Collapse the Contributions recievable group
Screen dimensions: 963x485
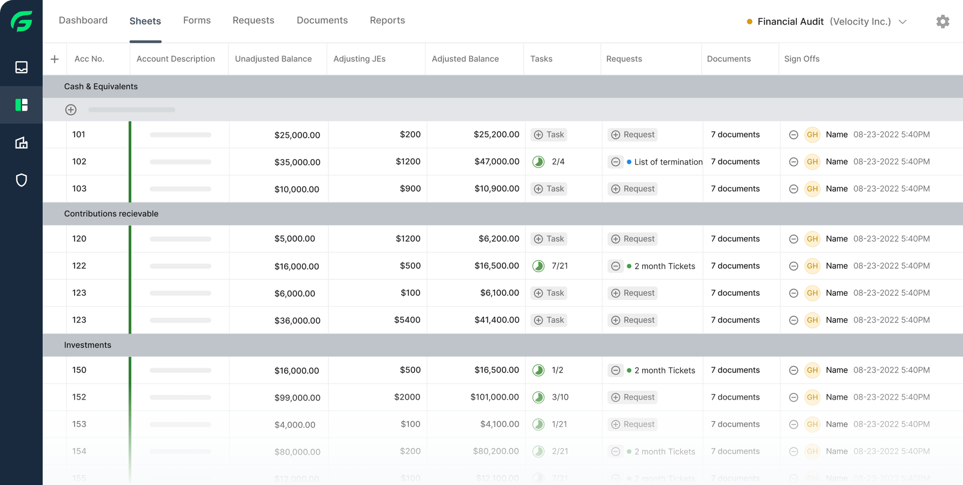click(x=503, y=214)
